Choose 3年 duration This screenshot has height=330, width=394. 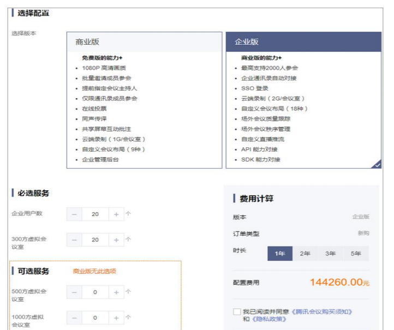click(331, 254)
